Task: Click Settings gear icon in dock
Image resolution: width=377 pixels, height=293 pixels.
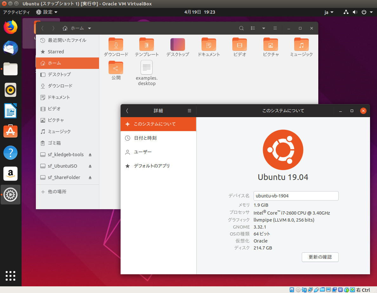Action: coord(10,195)
